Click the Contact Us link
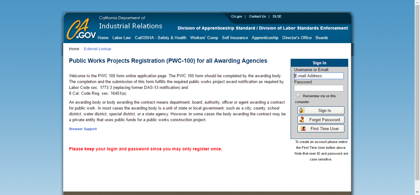 click(257, 17)
